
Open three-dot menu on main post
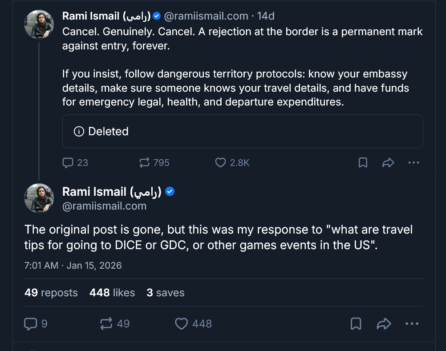click(x=412, y=323)
